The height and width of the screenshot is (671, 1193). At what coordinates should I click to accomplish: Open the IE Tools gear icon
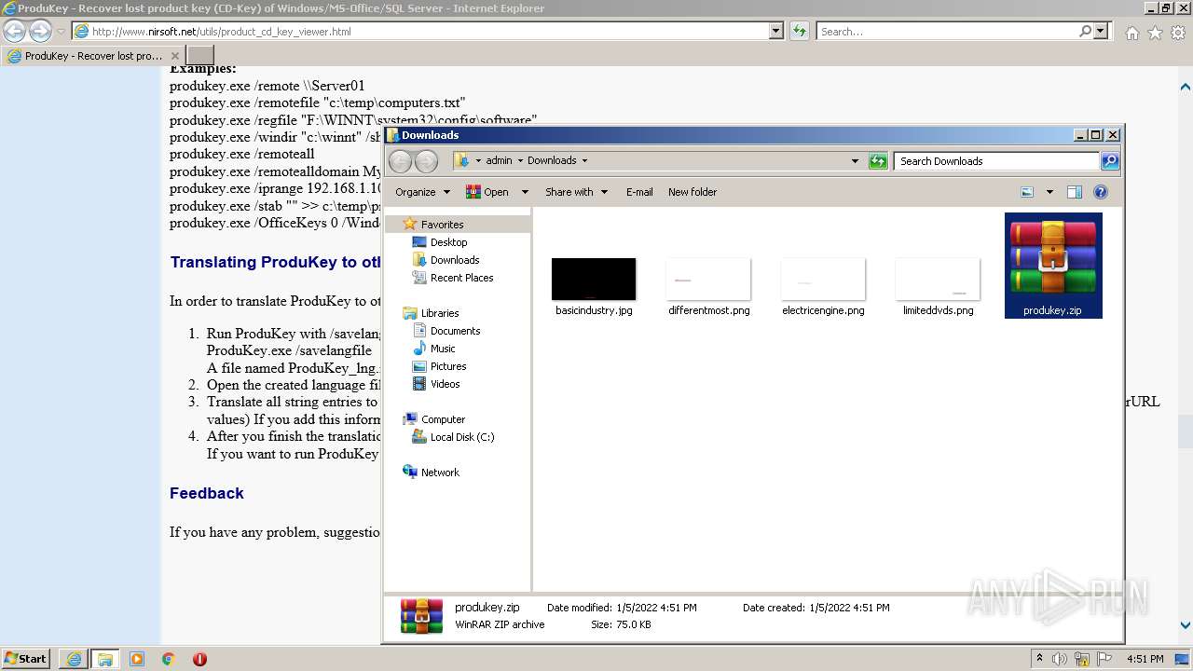click(x=1178, y=33)
